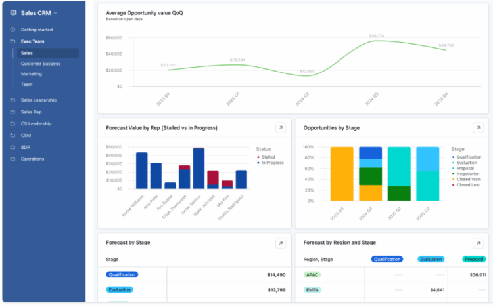Click the CSM folder icon
This screenshot has width=493, height=307.
tap(12, 135)
